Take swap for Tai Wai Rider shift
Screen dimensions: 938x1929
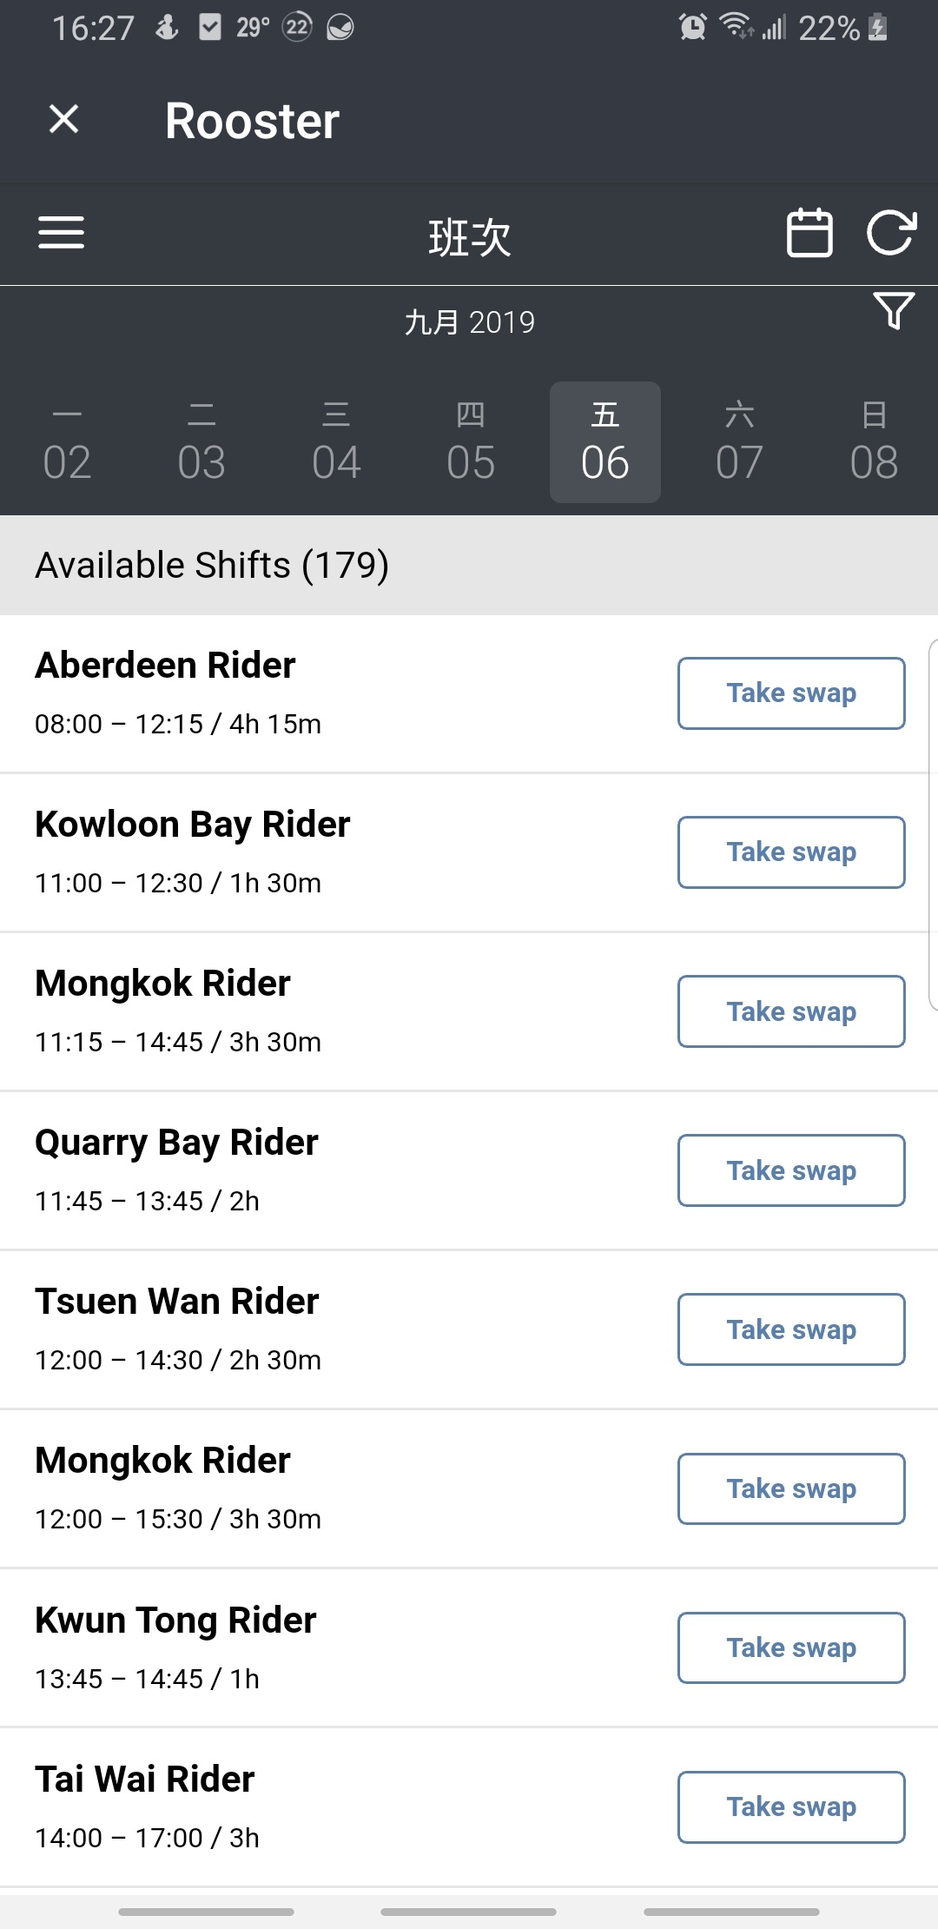click(x=791, y=1806)
